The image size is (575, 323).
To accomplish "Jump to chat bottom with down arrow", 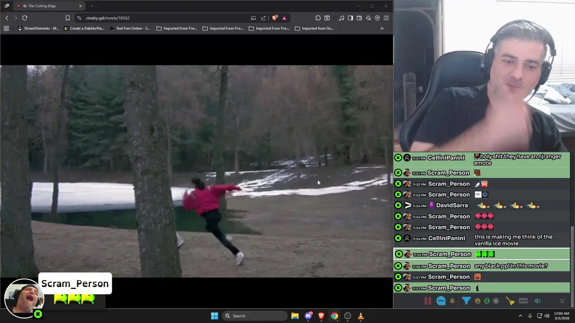I will [x=562, y=301].
